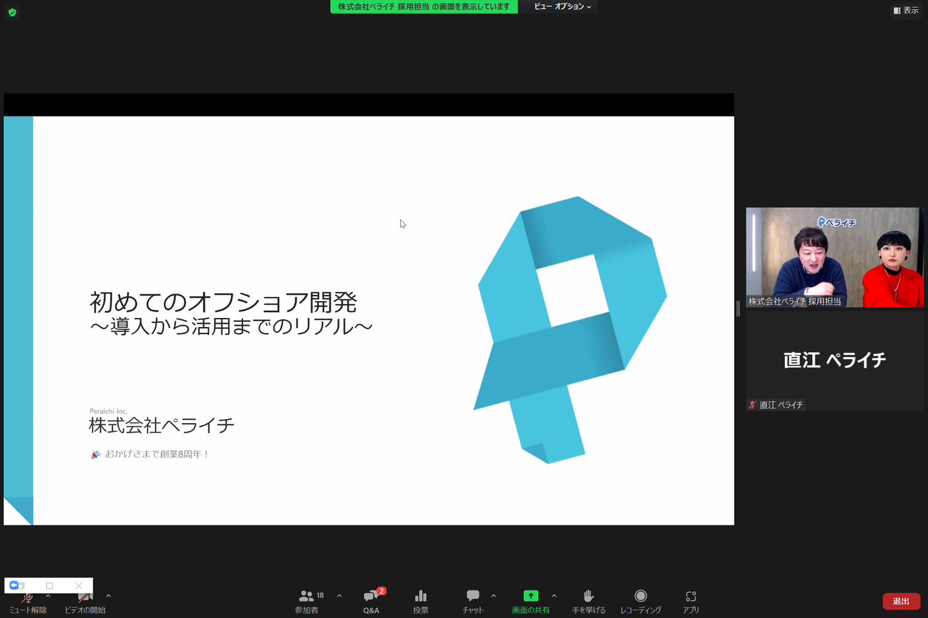Viewport: 928px width, 618px height.
Task: Open the ビュー オプション dropdown
Action: (563, 6)
